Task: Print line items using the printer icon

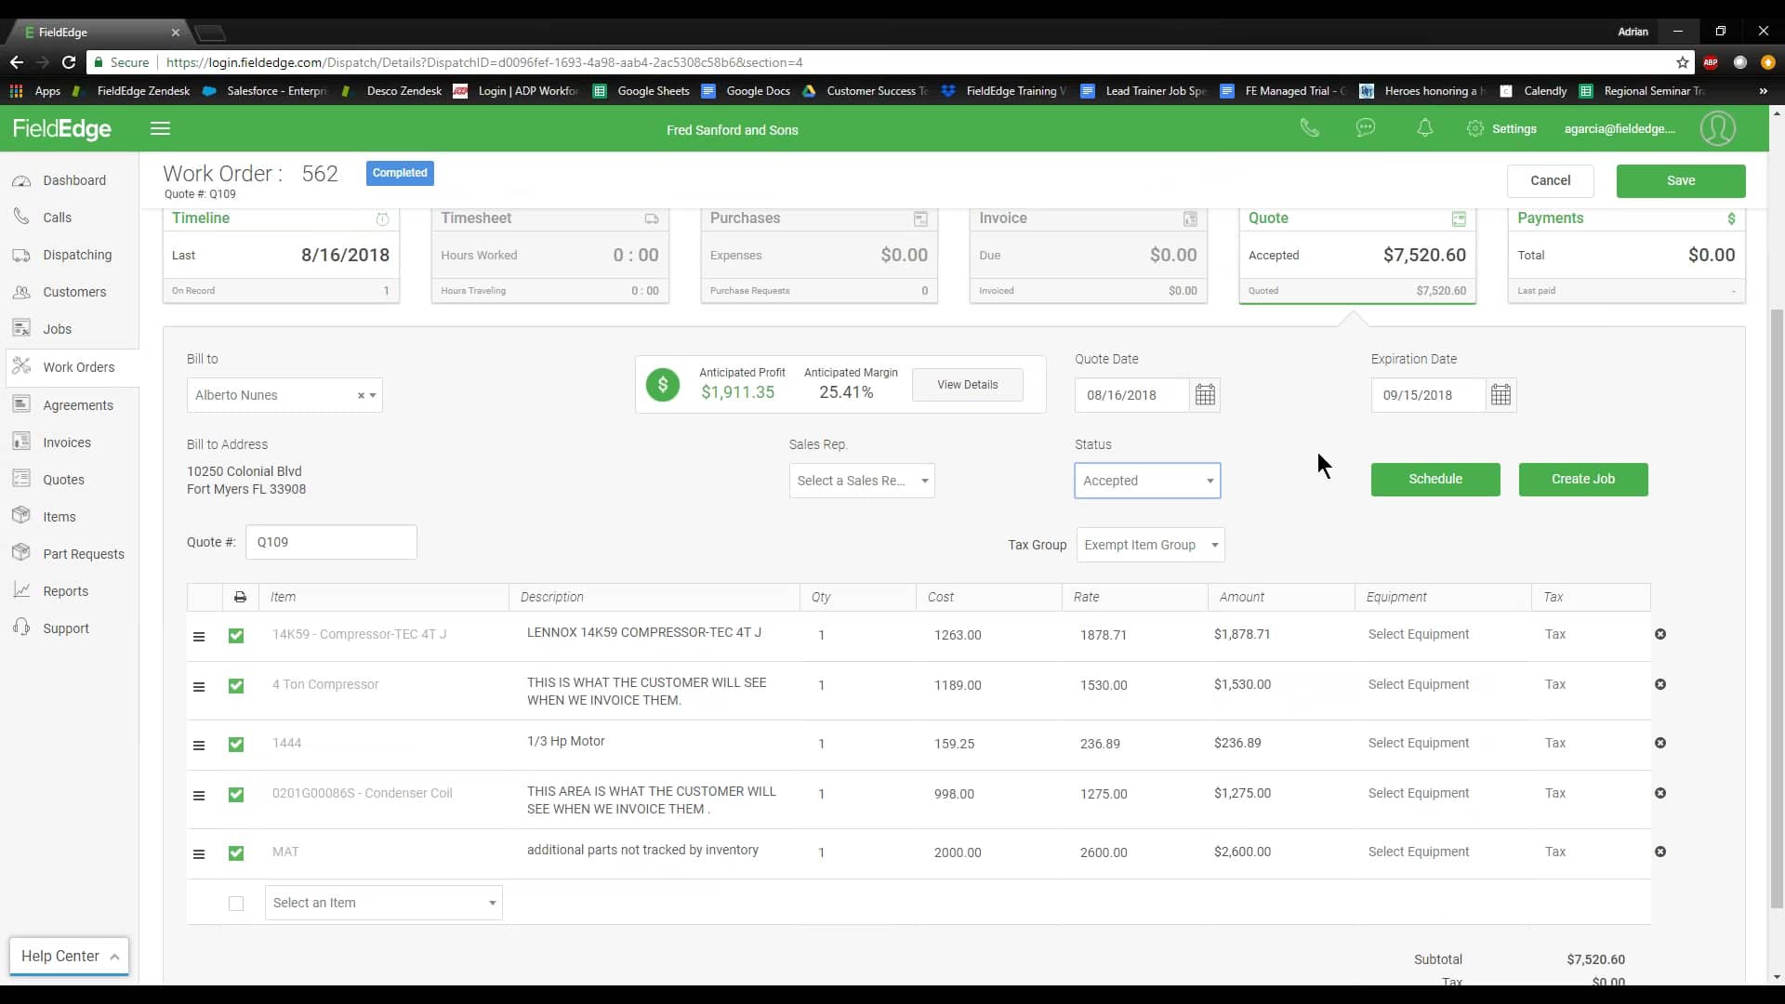Action: (240, 597)
